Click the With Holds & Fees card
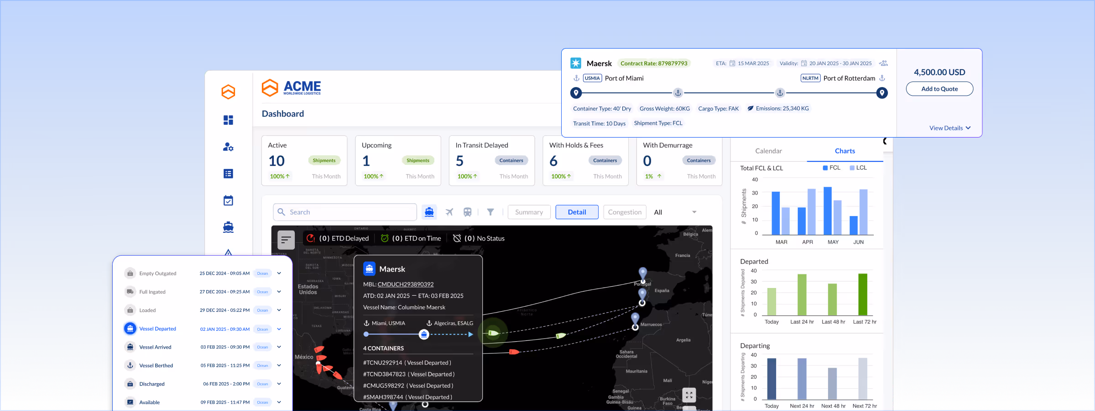1095x411 pixels. 585,160
